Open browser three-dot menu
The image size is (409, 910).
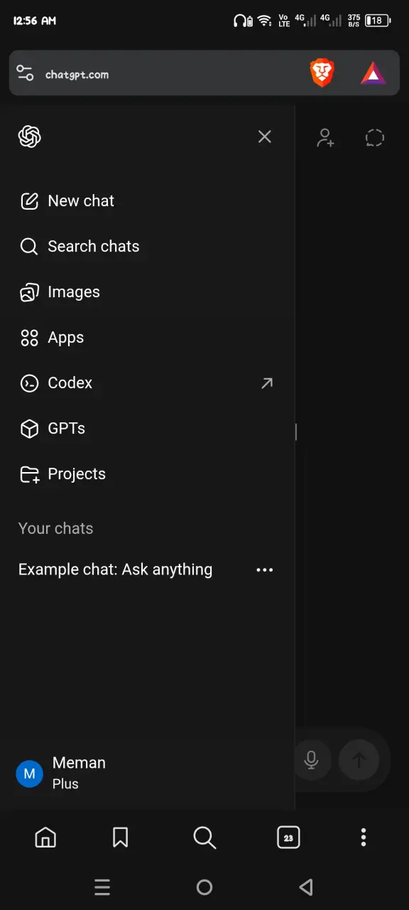(x=364, y=837)
